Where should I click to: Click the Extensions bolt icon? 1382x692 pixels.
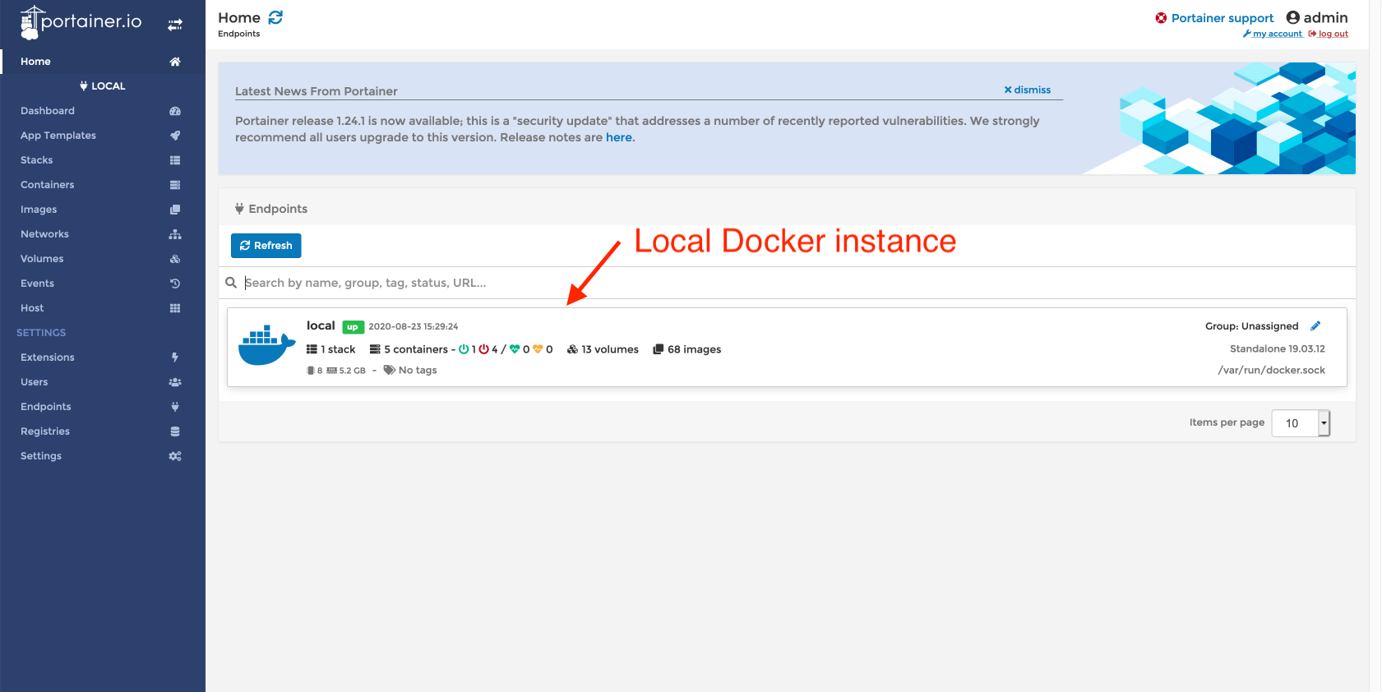(175, 358)
